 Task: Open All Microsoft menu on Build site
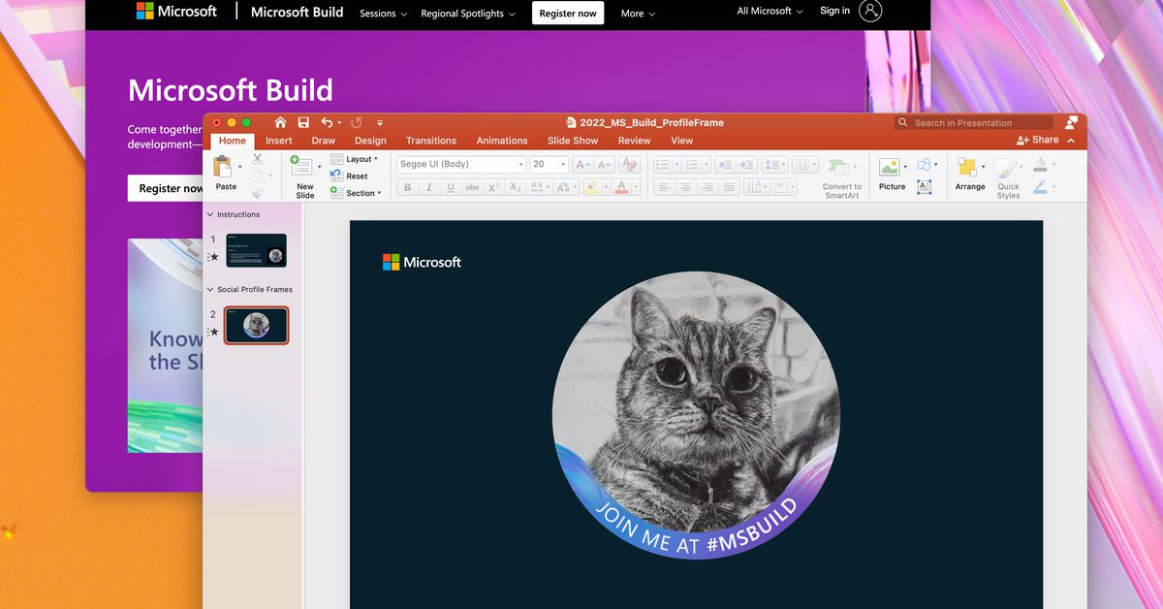click(x=770, y=11)
